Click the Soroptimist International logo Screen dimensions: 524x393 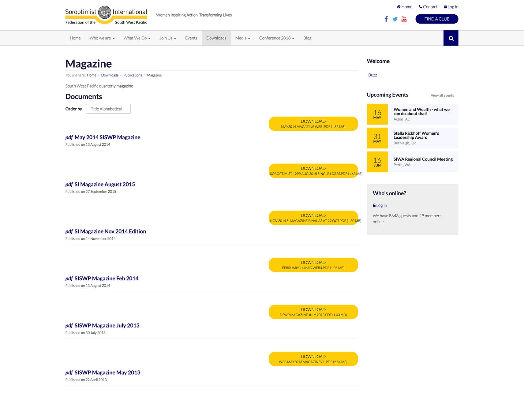coord(106,15)
